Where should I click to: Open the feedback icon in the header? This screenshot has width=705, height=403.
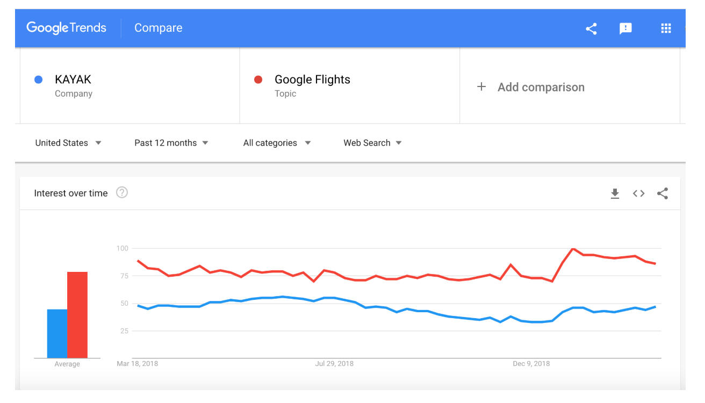[625, 28]
